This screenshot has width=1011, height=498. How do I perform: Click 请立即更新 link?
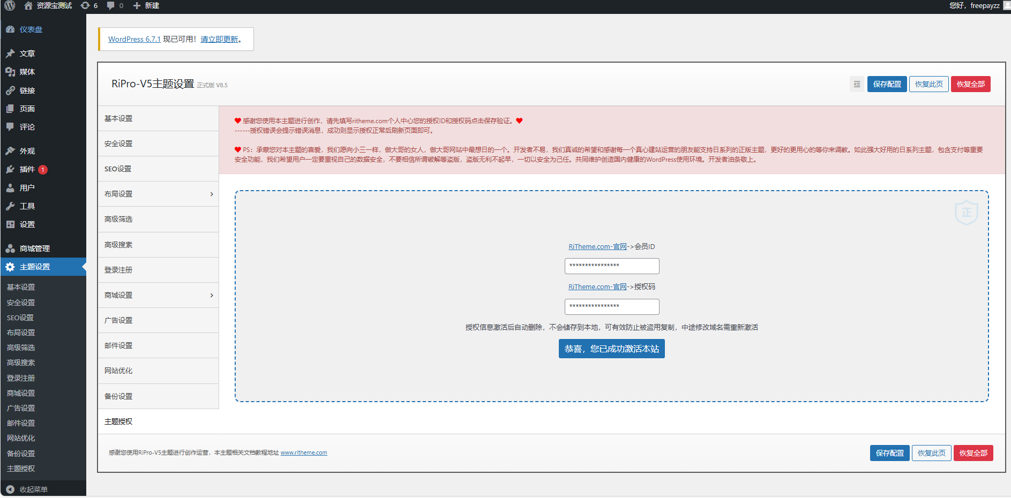pyautogui.click(x=219, y=39)
